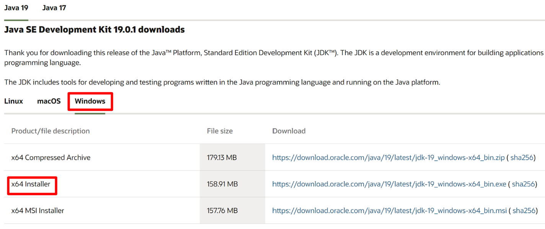The height and width of the screenshot is (229, 545).
Task: Open the Java 17 tab
Action: 54,8
